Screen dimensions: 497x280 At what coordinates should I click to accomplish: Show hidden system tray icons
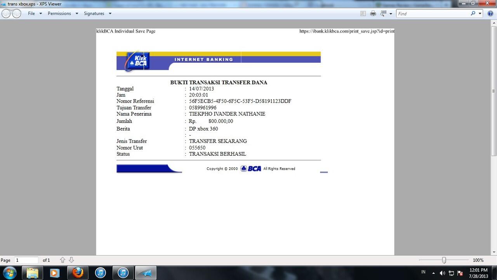coord(433,273)
